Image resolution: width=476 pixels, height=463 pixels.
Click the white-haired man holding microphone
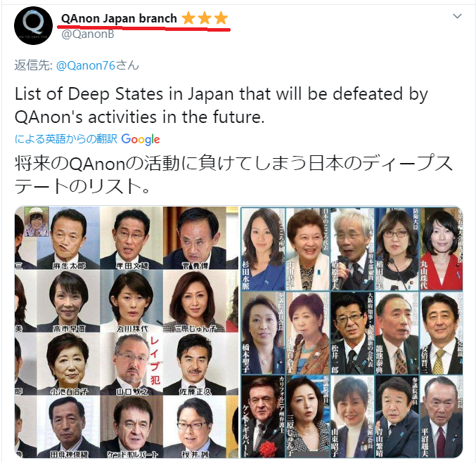click(352, 249)
